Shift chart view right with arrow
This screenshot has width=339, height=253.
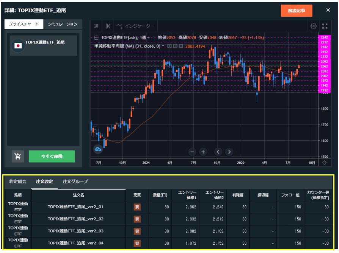[x=229, y=152]
